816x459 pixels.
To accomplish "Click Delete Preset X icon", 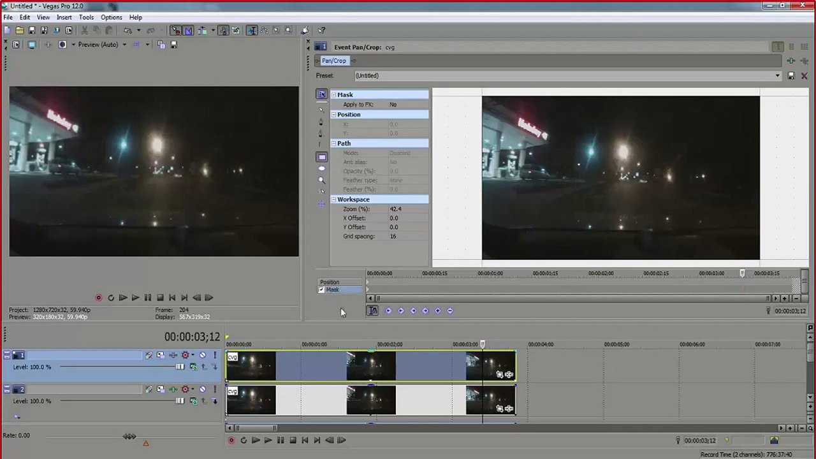I will [804, 76].
